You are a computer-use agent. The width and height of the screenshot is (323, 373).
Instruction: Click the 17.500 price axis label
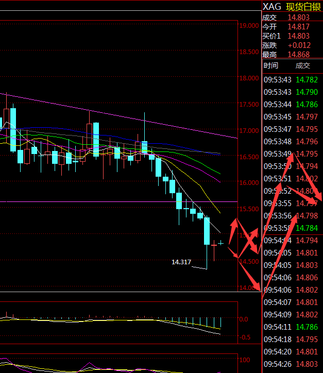(249, 105)
